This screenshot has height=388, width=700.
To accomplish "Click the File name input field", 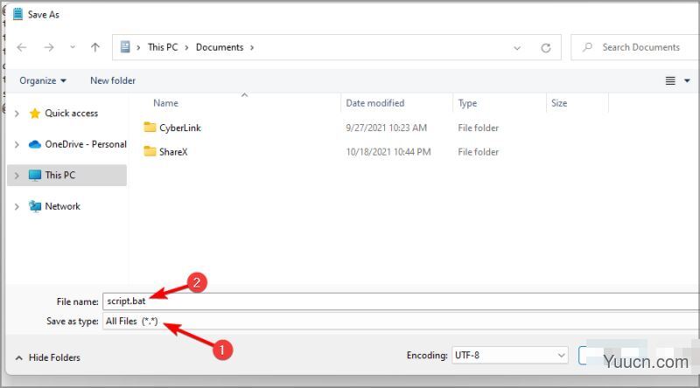I will click(x=401, y=301).
